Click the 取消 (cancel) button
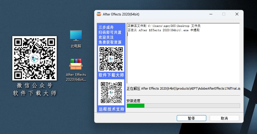This screenshot has width=257, height=134. (x=224, y=118)
